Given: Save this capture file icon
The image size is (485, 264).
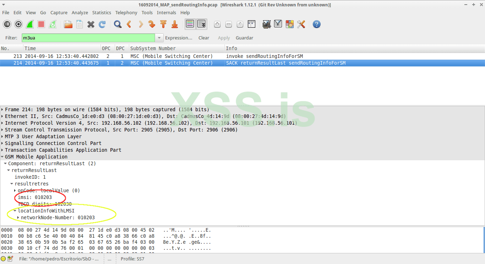Looking at the screenshot, I should [80, 24].
